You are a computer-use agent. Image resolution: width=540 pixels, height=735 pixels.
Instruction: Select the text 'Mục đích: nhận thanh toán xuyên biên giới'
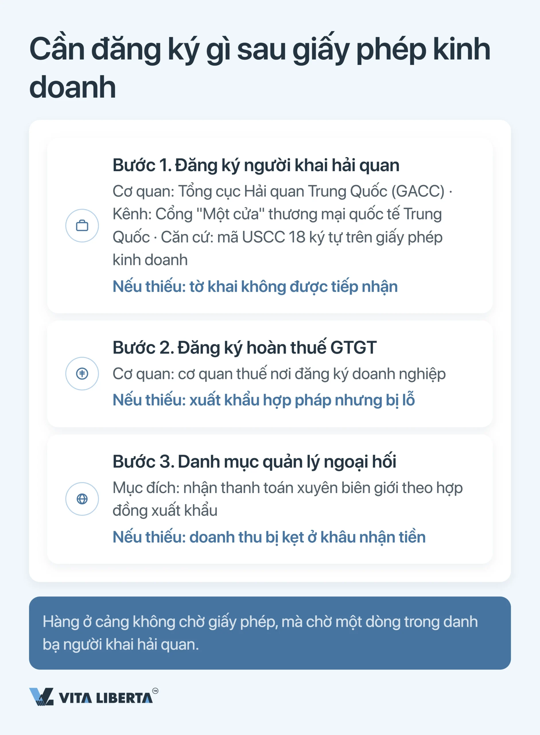(256, 488)
